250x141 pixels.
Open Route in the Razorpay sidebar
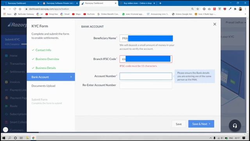tap(14, 106)
